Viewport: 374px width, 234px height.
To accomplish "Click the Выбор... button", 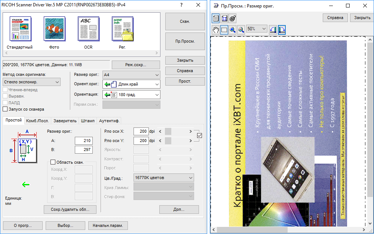I will (x=65, y=225).
